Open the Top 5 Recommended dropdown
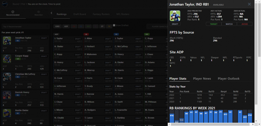This screenshot has height=126, width=261. pos(26,27)
